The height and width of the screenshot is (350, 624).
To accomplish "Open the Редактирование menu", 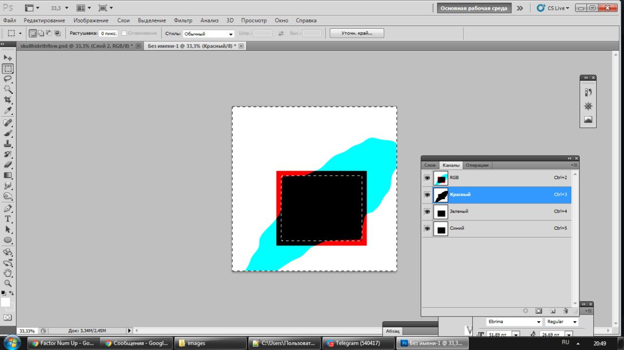I will pos(44,20).
